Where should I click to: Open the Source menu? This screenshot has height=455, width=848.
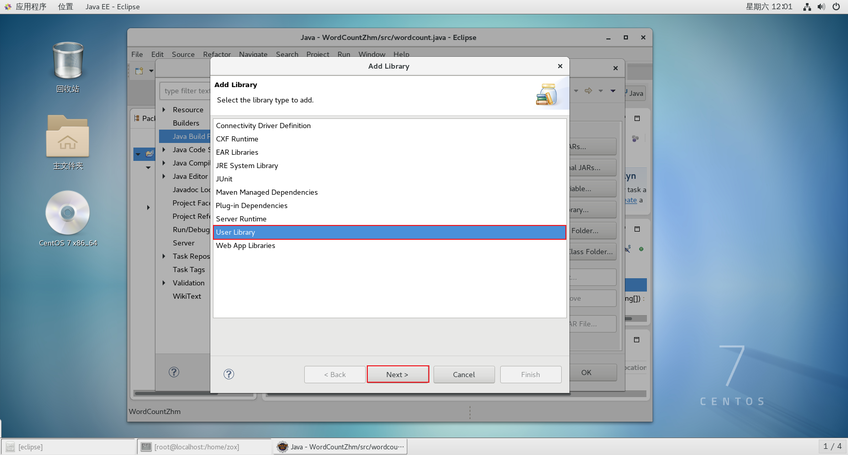(x=183, y=54)
